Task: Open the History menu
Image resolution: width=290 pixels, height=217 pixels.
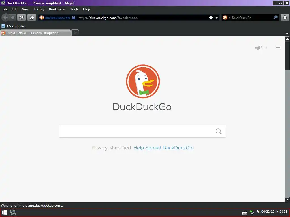Action: coord(39,9)
